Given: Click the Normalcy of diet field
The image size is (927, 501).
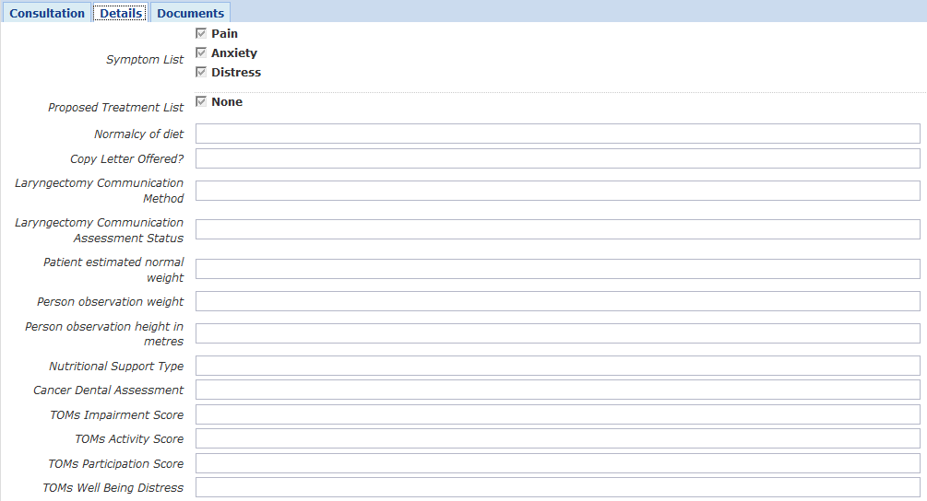Looking at the screenshot, I should pyautogui.click(x=557, y=134).
